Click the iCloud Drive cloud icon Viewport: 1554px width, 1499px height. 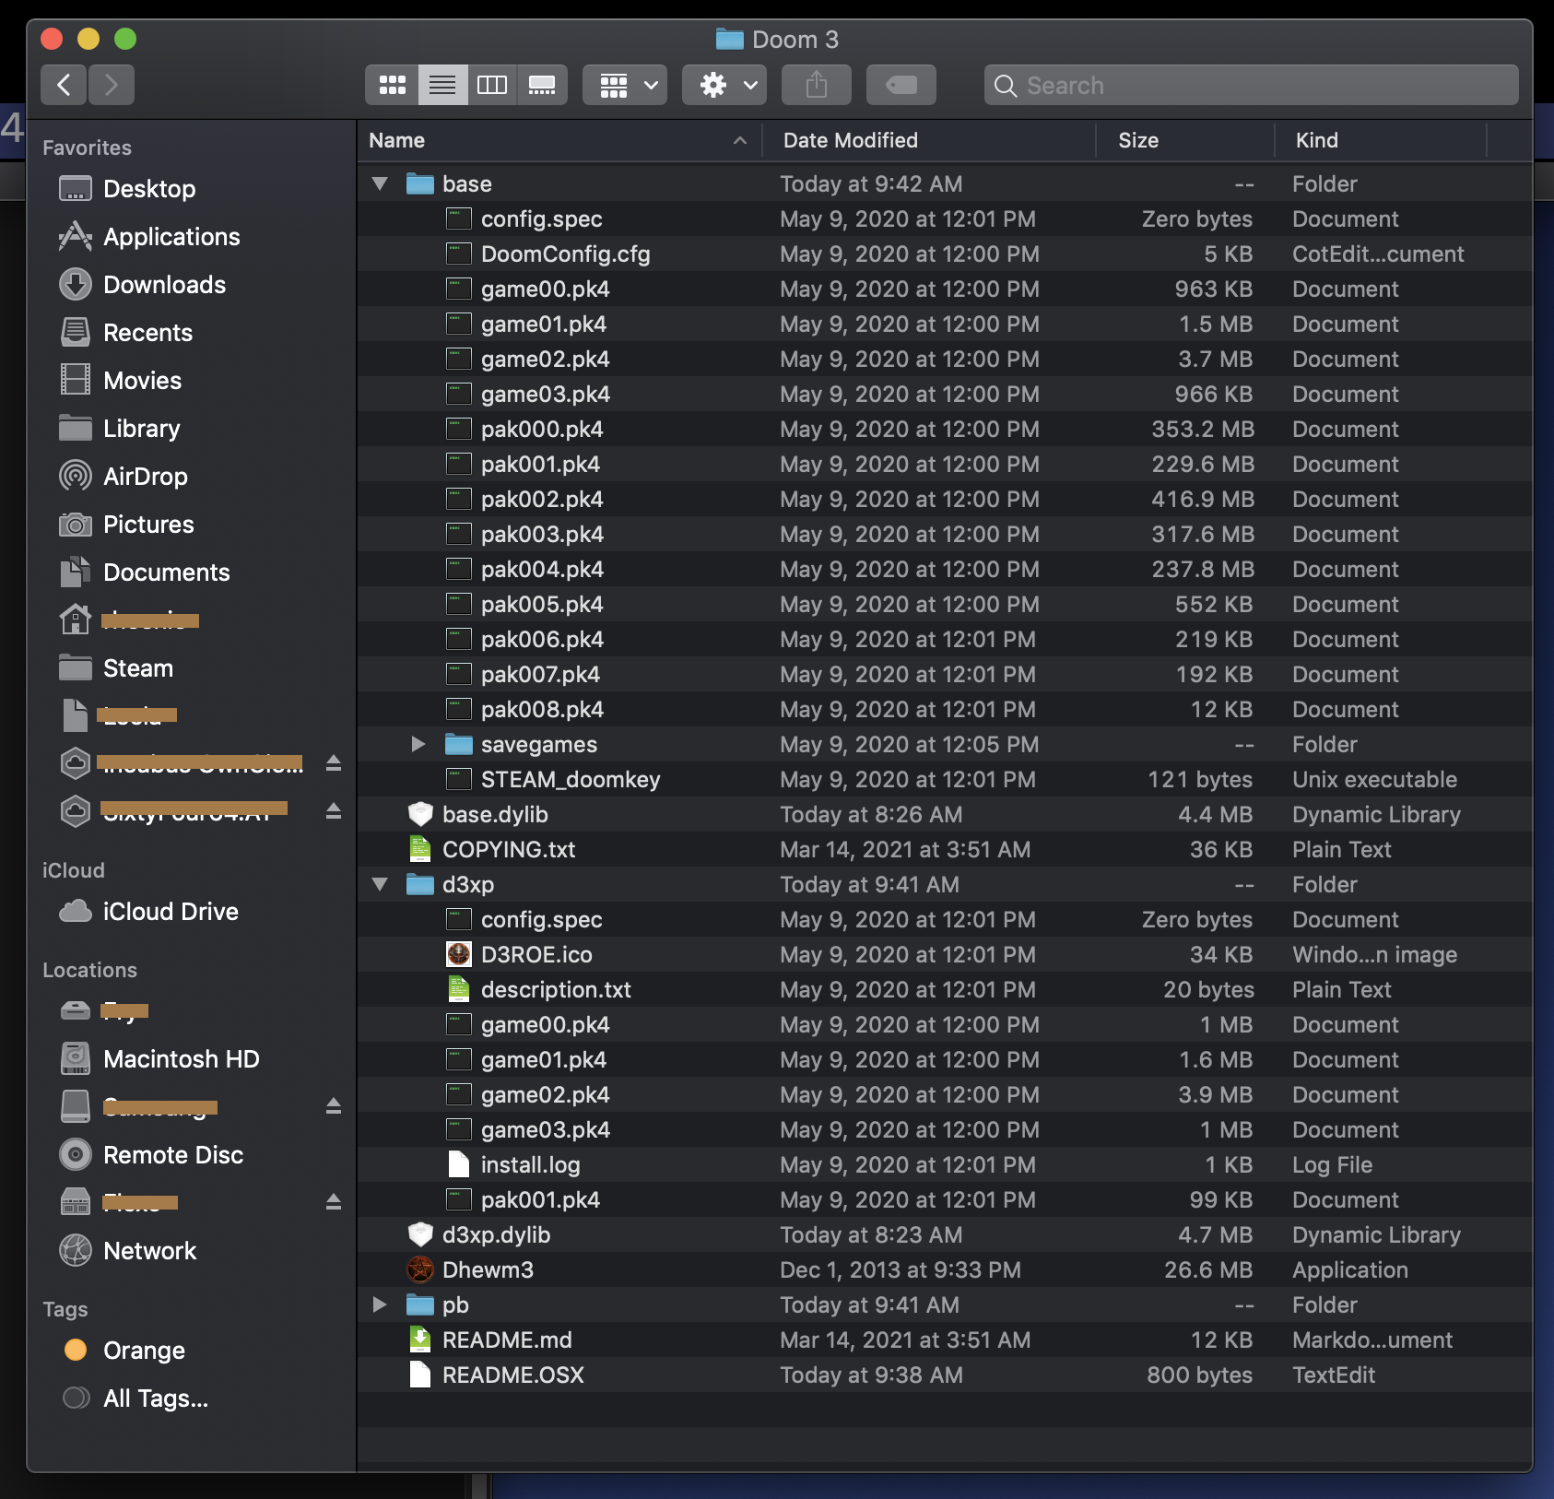(76, 912)
